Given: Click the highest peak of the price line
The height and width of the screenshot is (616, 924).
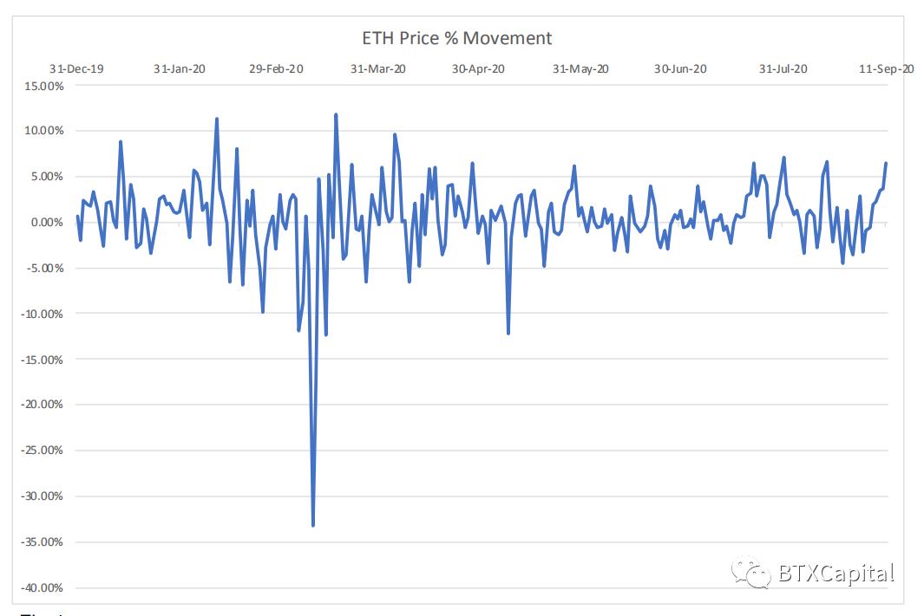Looking at the screenshot, I should coord(335,115).
